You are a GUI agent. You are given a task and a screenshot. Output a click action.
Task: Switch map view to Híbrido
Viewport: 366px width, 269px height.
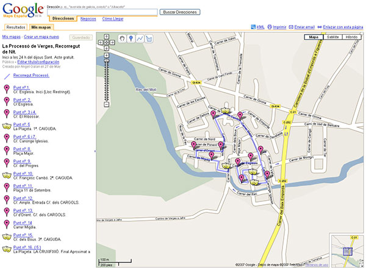(x=351, y=37)
